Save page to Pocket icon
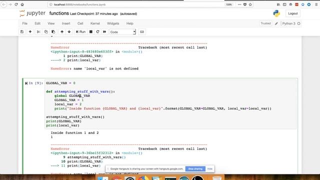 click(x=245, y=4)
